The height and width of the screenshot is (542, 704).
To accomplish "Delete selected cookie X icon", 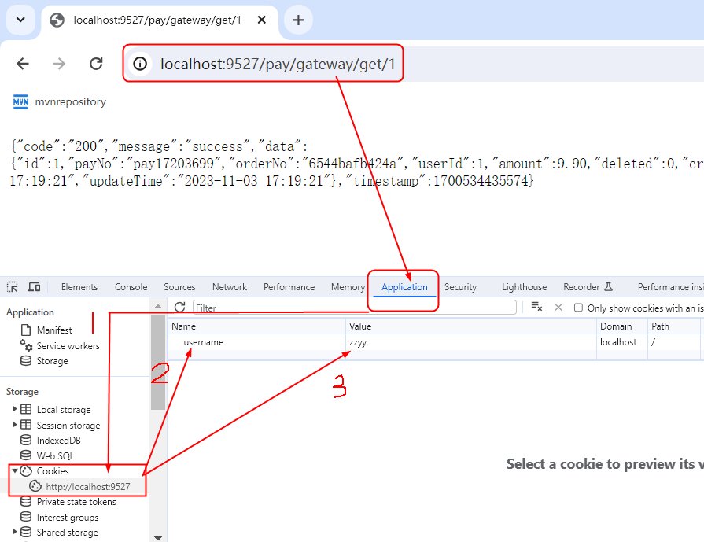I will pyautogui.click(x=558, y=307).
